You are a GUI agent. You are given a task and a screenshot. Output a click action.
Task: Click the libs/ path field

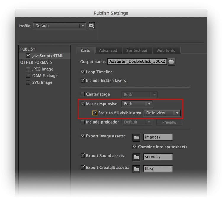[158, 169]
